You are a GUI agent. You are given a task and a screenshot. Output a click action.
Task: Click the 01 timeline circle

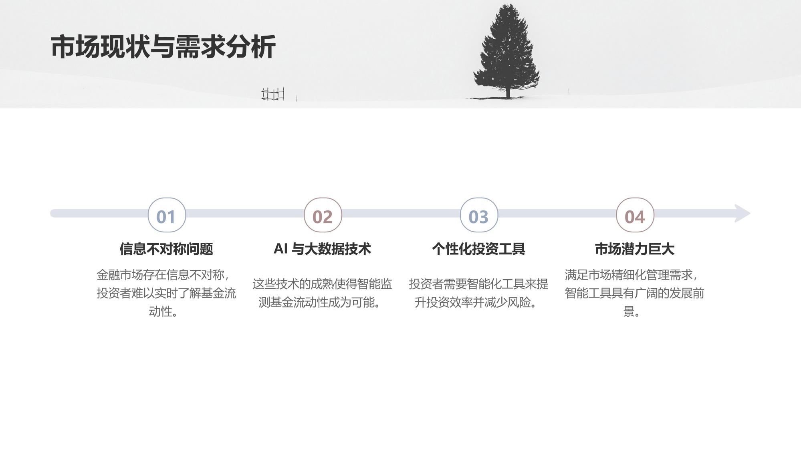coord(167,215)
